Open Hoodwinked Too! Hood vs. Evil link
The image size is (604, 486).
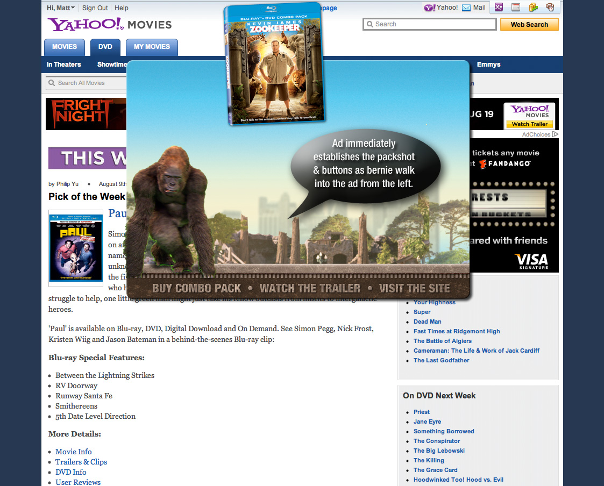(458, 480)
